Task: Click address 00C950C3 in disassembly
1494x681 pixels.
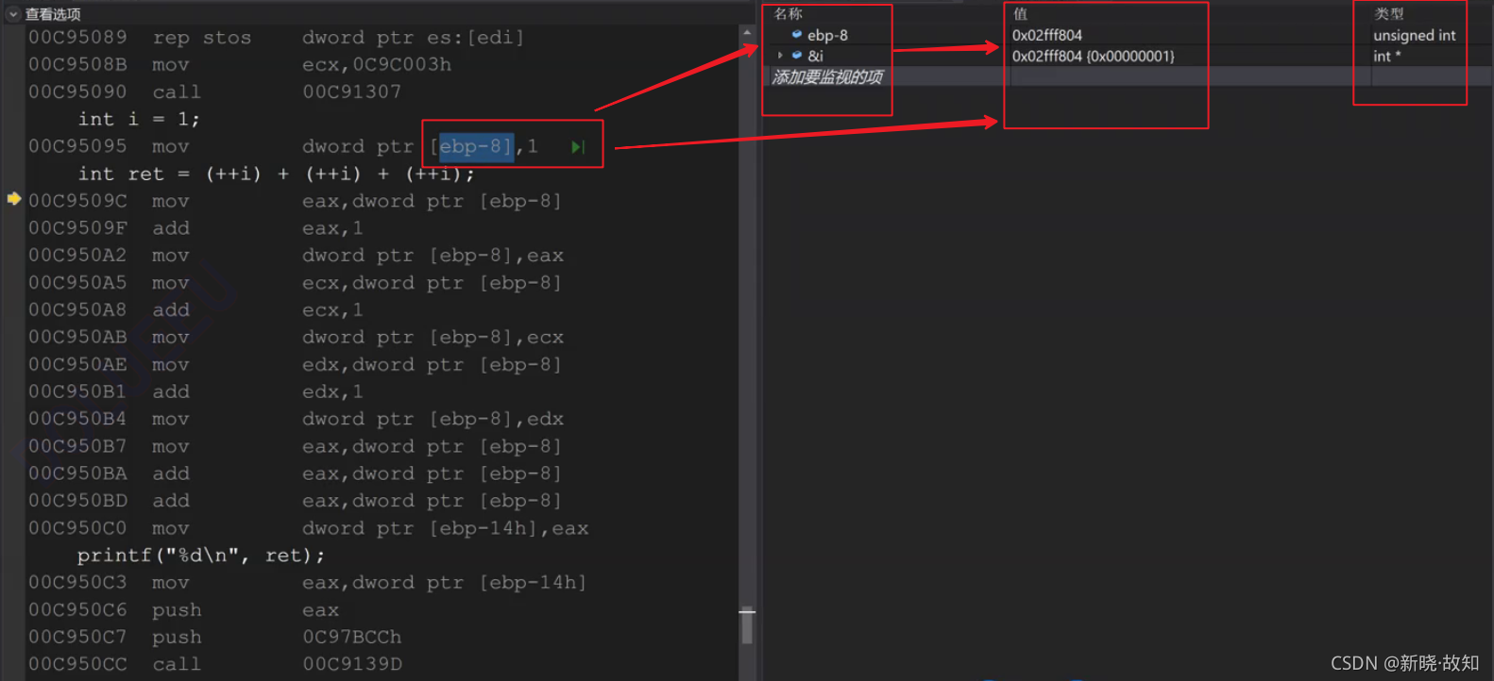Action: [x=77, y=583]
